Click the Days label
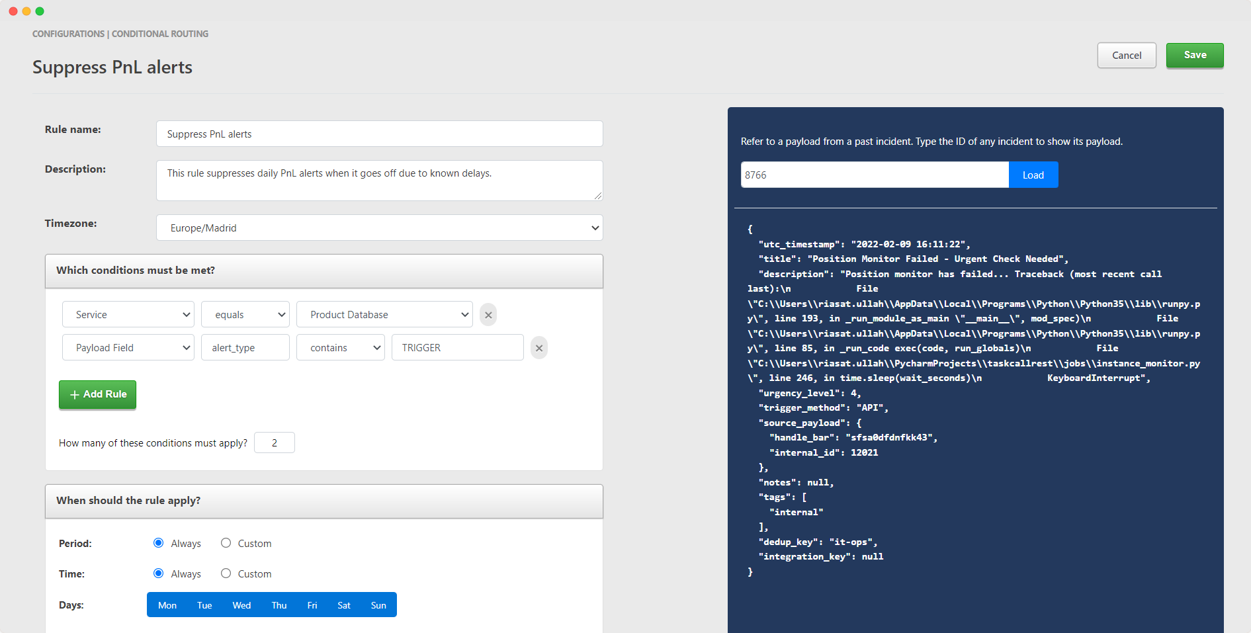 [x=71, y=605]
